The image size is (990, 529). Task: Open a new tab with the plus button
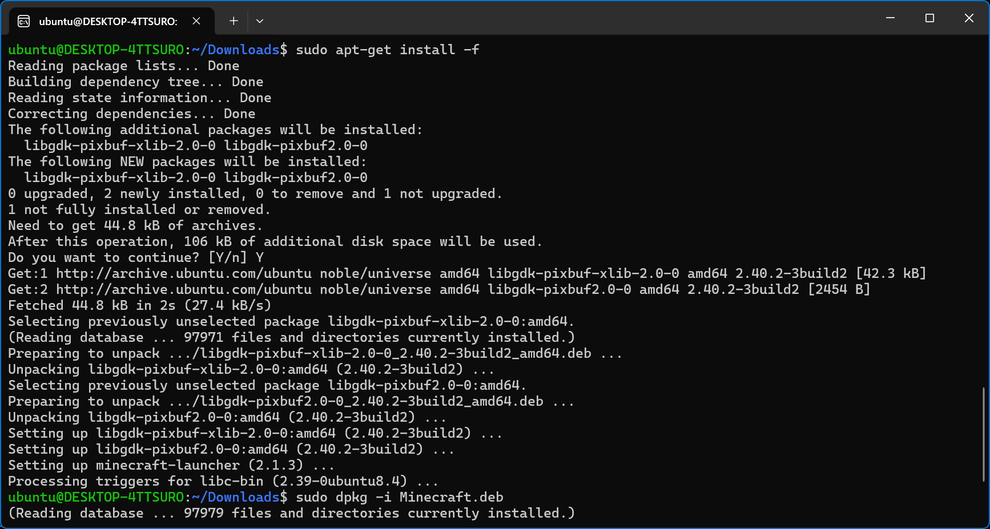[x=234, y=21]
